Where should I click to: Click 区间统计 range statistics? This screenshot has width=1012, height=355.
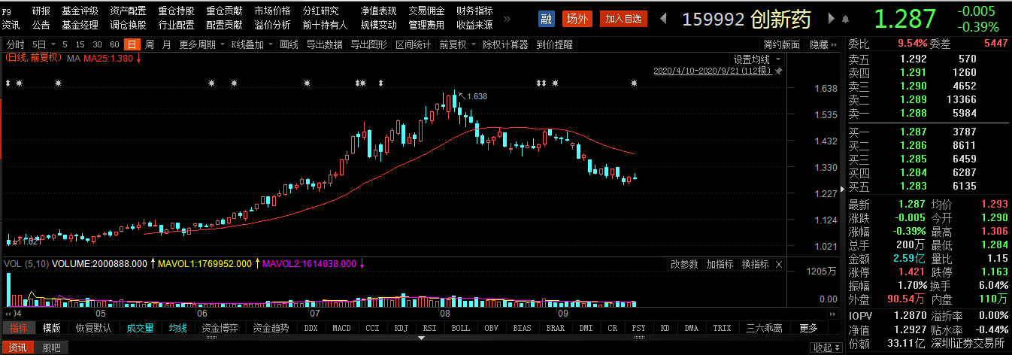[413, 45]
